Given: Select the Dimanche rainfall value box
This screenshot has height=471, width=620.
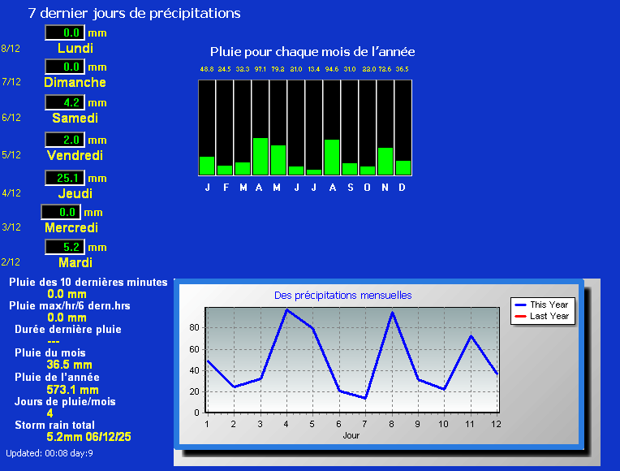Looking at the screenshot, I should point(65,67).
